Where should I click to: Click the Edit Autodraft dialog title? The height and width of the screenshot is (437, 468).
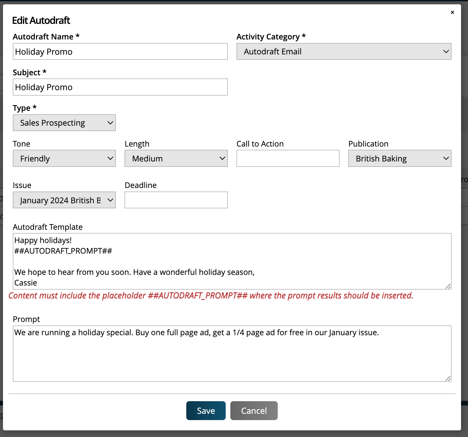point(41,20)
